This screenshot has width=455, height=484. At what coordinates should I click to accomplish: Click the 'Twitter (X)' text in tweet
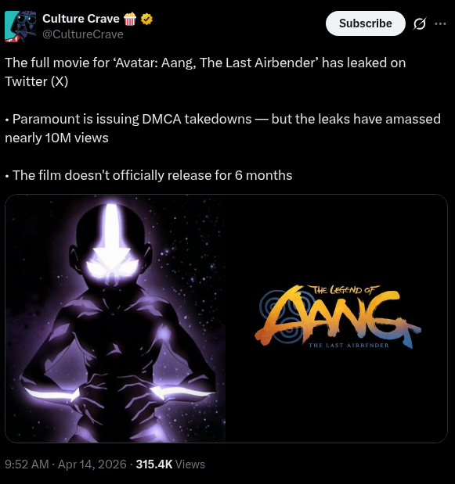[37, 81]
